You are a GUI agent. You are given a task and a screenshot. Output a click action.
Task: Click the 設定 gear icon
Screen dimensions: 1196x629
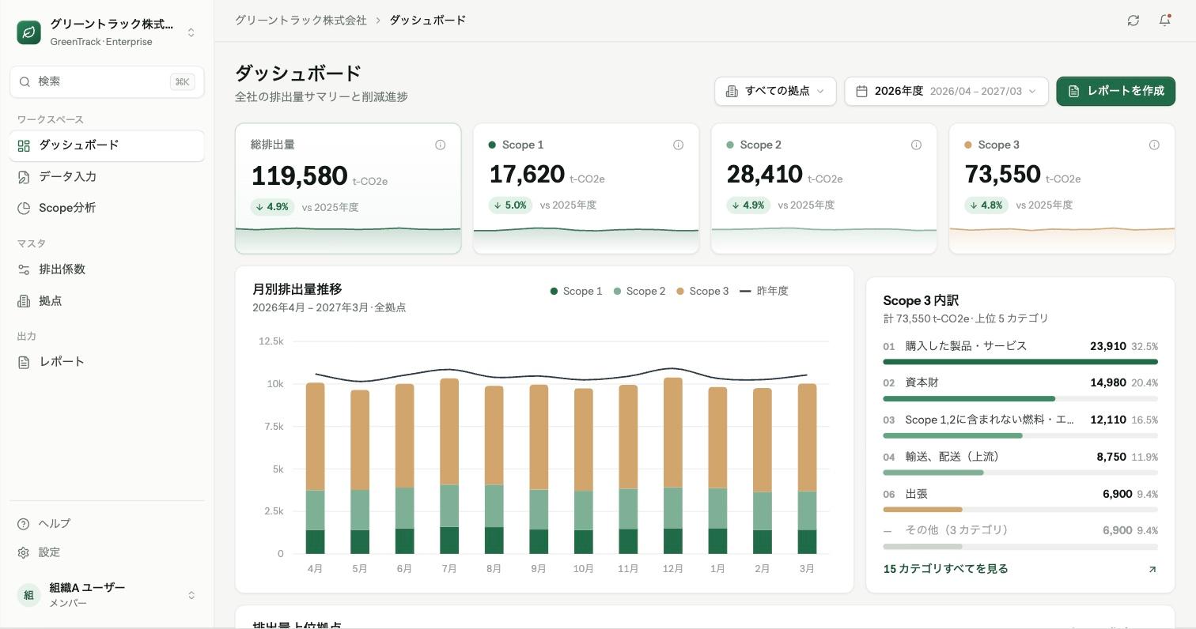click(24, 552)
